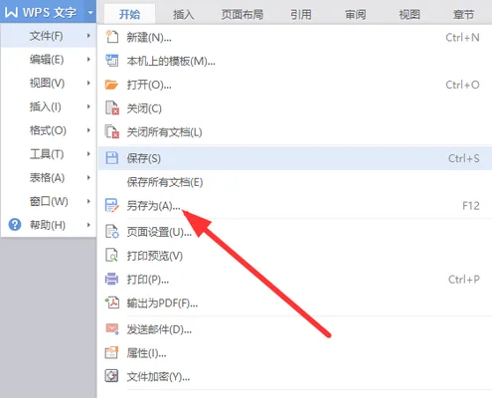Switch to the 插入 ribbon tab
Screen dimensions: 492x398
click(x=183, y=14)
